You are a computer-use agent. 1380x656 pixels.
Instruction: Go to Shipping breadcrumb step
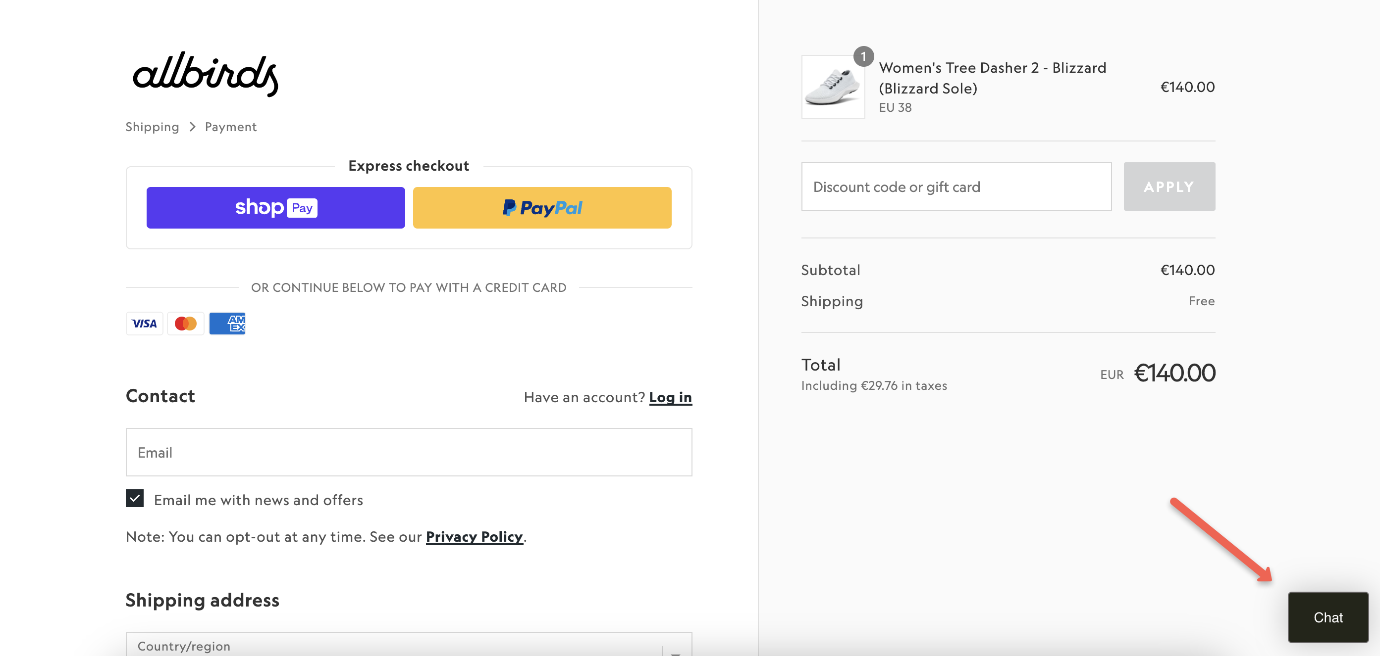tap(152, 127)
